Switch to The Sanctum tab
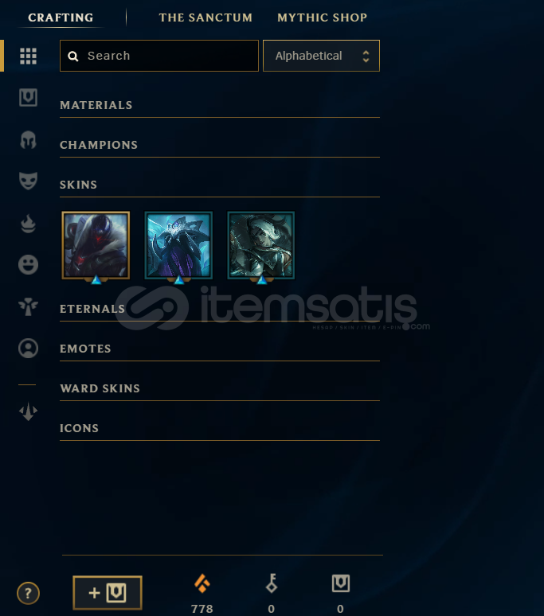The height and width of the screenshot is (616, 544). click(205, 18)
